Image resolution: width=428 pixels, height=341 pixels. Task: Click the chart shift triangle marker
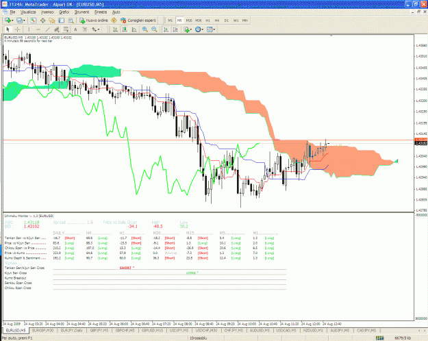click(331, 36)
